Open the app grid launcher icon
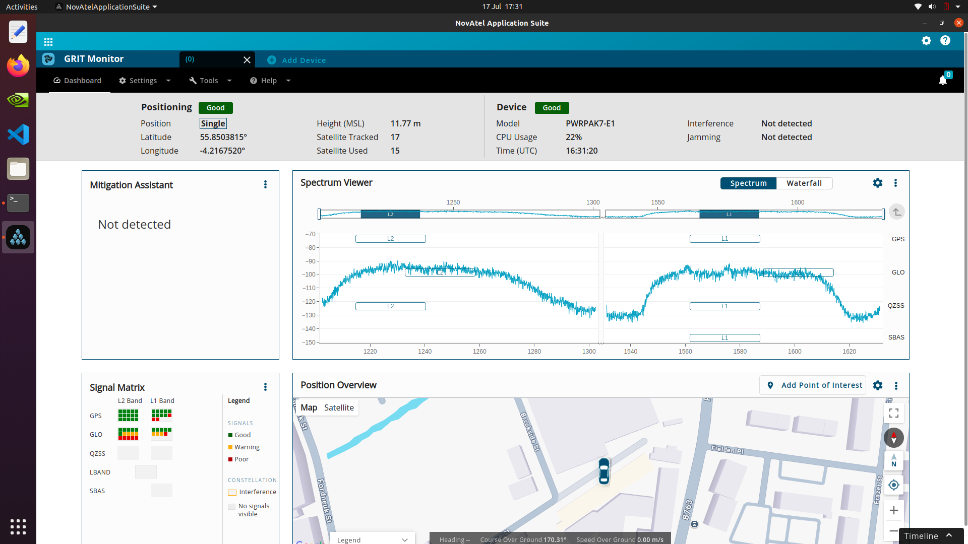968x544 pixels. click(x=48, y=42)
